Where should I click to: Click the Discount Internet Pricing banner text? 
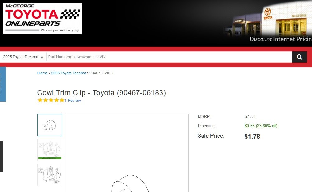[x=281, y=39]
